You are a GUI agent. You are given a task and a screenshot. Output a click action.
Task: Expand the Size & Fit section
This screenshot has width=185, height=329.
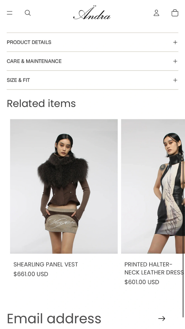pos(92,80)
